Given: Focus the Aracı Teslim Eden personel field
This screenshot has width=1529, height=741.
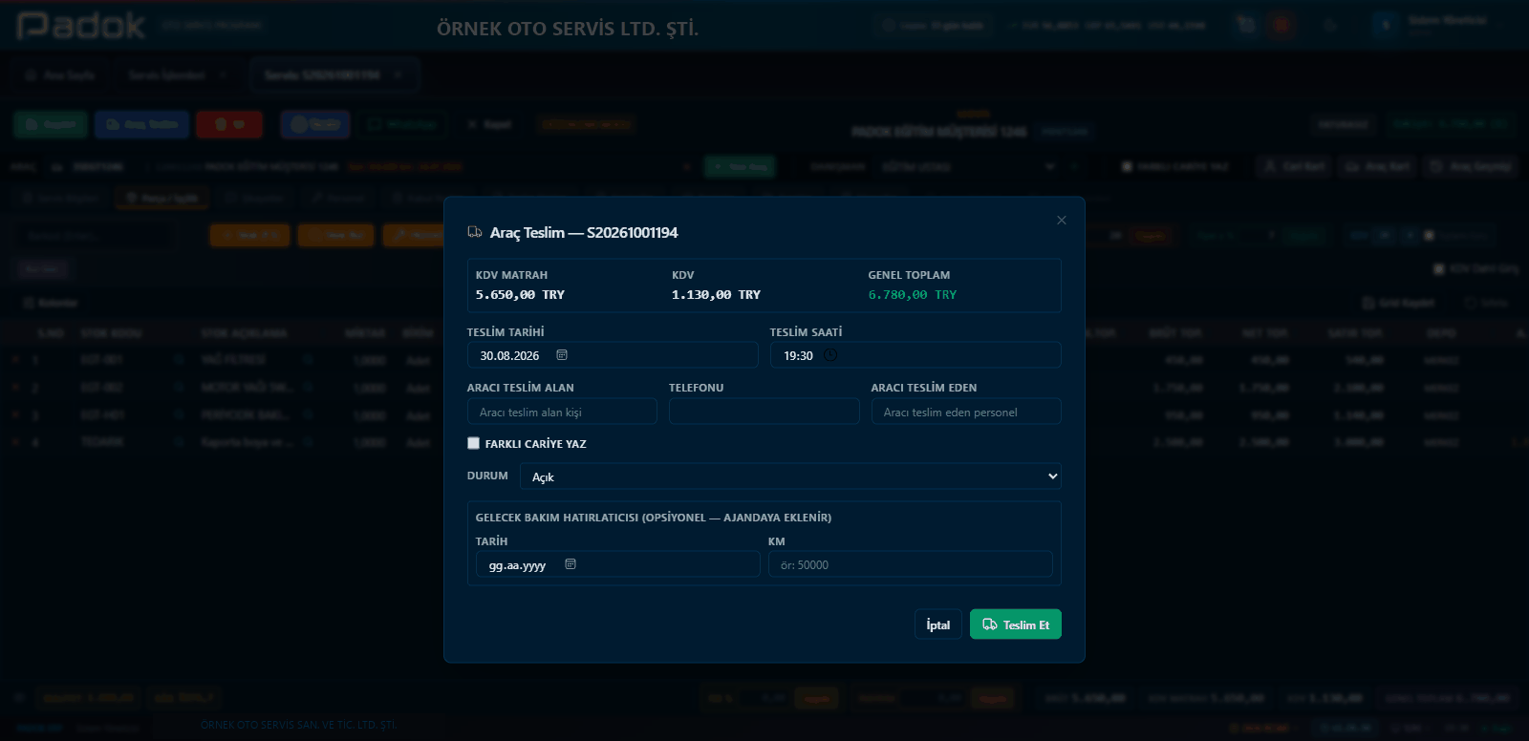Looking at the screenshot, I should coord(966,412).
